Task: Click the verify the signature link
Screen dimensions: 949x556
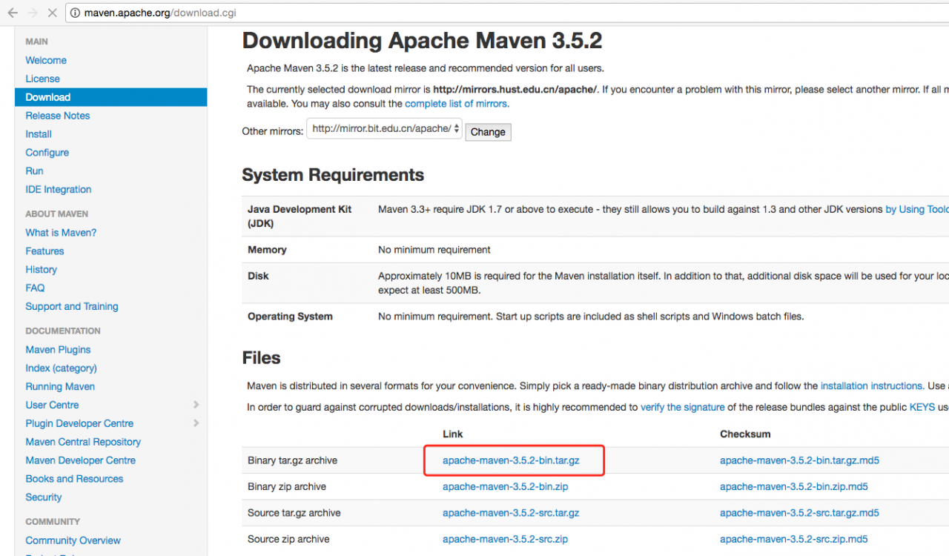Action: (x=682, y=407)
